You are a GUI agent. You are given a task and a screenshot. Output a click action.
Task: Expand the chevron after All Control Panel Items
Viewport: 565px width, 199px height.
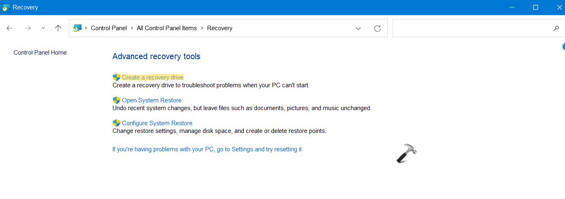click(202, 28)
